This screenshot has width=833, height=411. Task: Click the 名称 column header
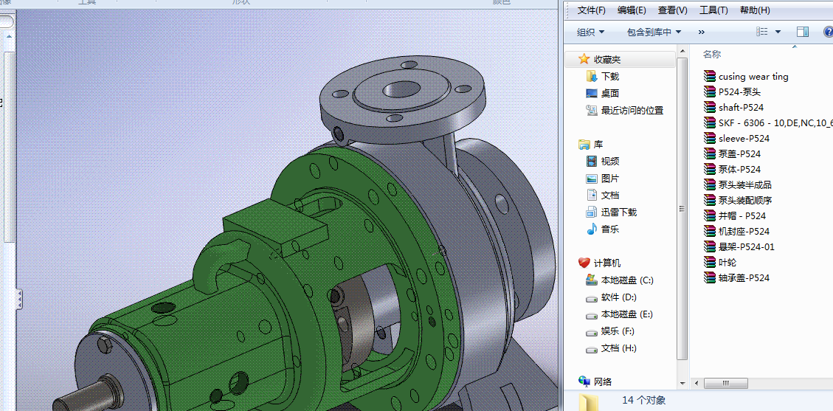coord(712,54)
